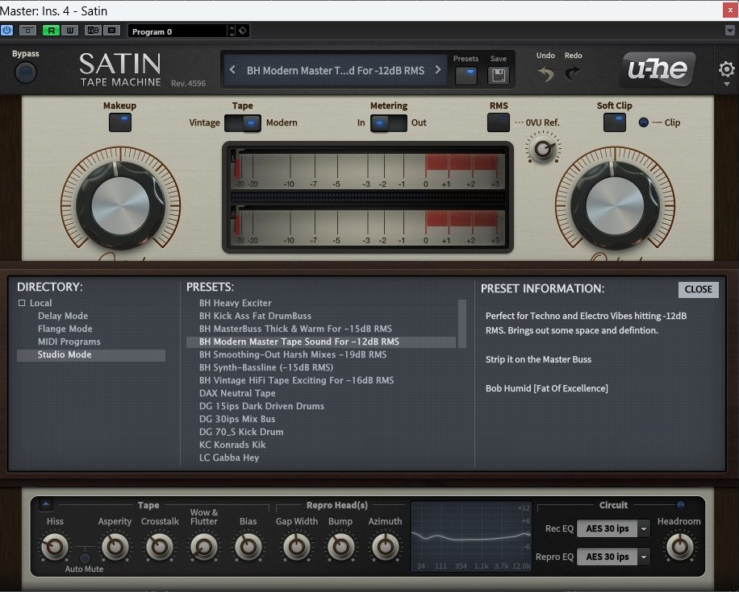The width and height of the screenshot is (739, 592).
Task: Toggle the plugin power button
Action: pyautogui.click(x=7, y=31)
